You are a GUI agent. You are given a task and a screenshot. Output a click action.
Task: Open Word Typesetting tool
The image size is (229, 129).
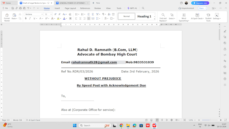pos(184,17)
